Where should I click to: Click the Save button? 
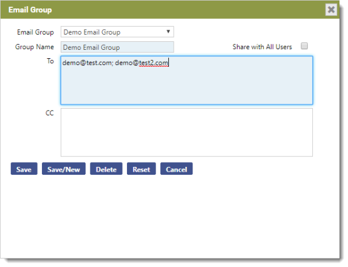(24, 169)
